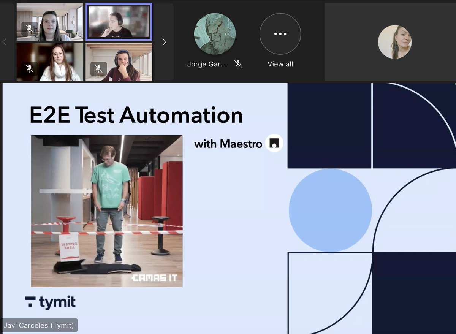Show next participants with right chevron
The image size is (456, 334).
coord(164,42)
